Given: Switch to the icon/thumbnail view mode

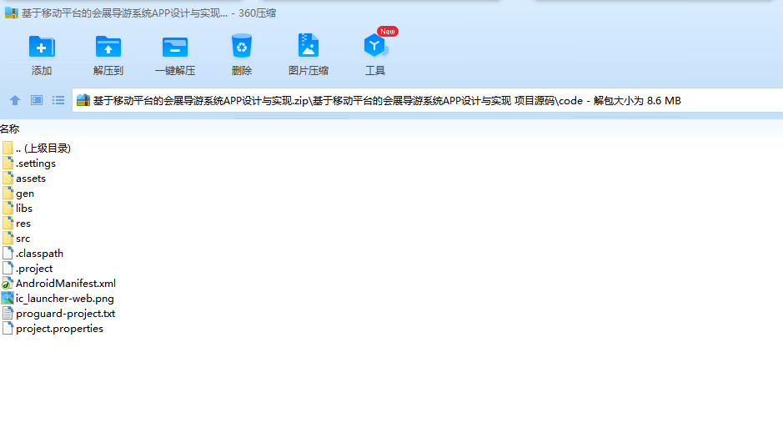Looking at the screenshot, I should (x=37, y=100).
